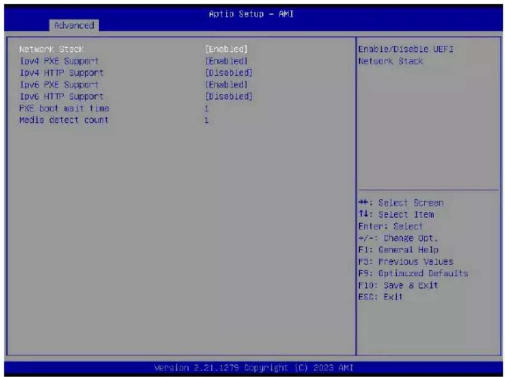This screenshot has height=377, width=505.
Task: Click the F10: Save & Exit hint
Action: [398, 286]
